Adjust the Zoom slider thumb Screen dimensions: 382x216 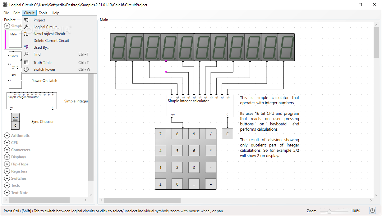[x=329, y=211]
